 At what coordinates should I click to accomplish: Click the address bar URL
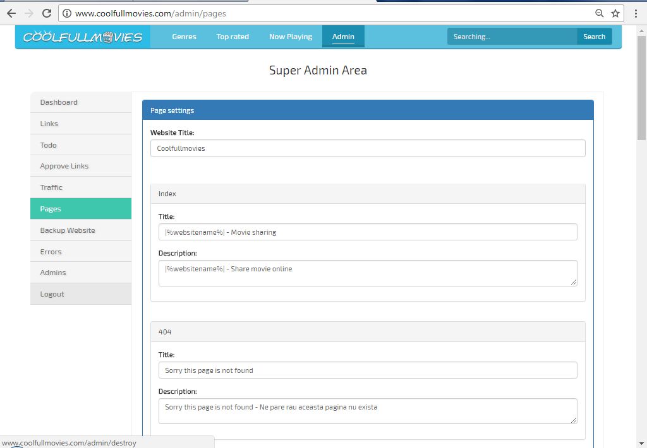point(150,13)
